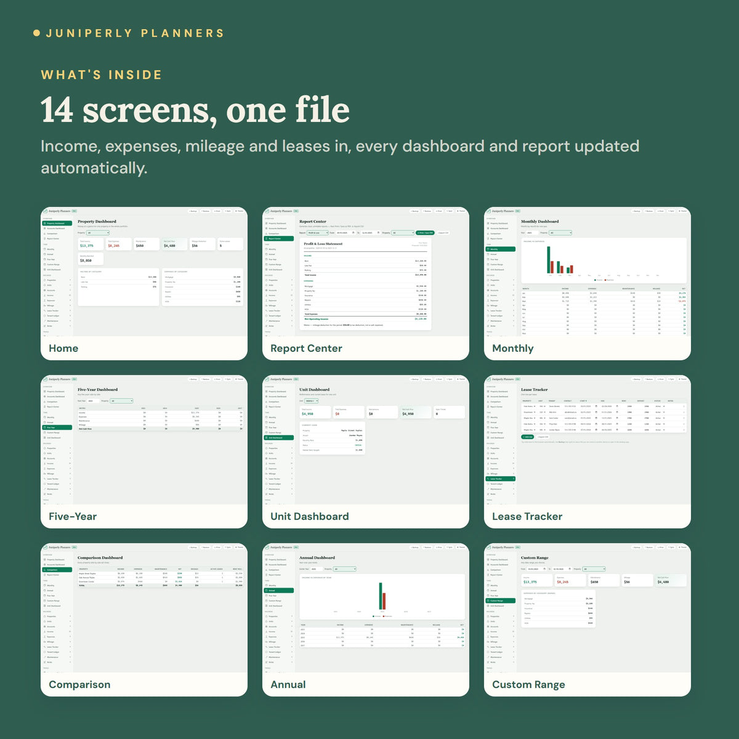Open Property dropdown in Report Center screenshot
This screenshot has height=739, width=739.
point(403,233)
